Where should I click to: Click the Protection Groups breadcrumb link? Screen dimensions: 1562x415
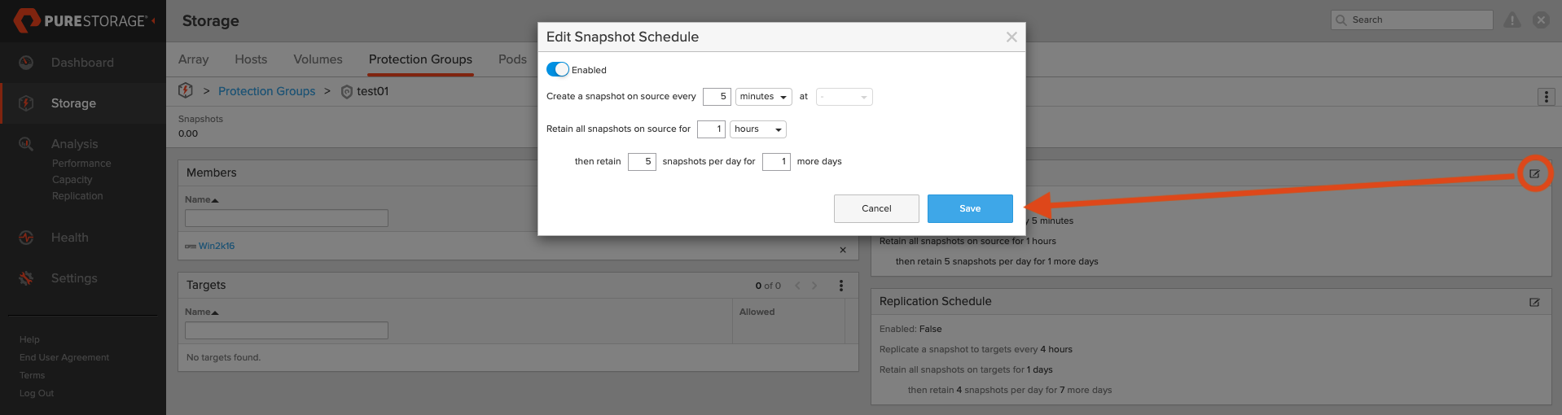pyautogui.click(x=266, y=91)
